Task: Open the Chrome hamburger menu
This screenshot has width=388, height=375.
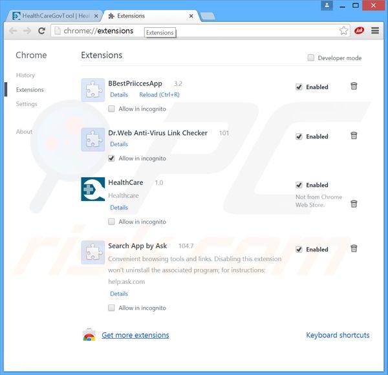Action: tap(375, 30)
